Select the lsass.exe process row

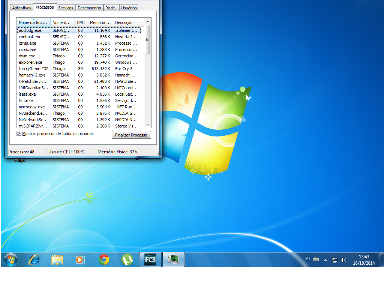tap(79, 94)
